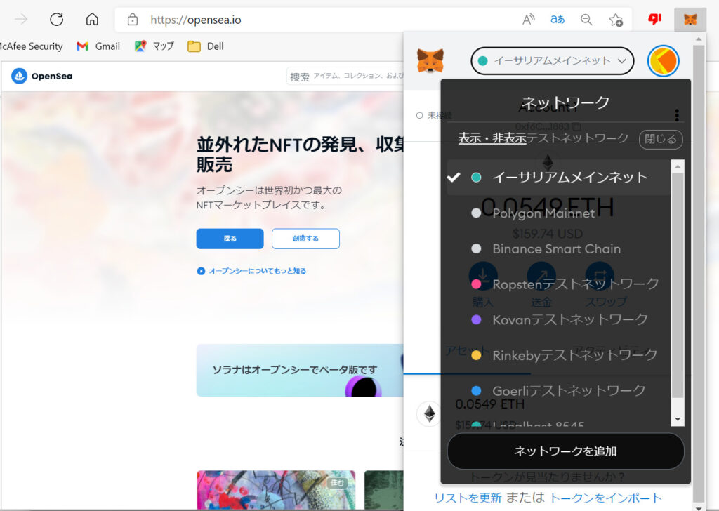
Task: Click the MetaMask popup scrollbar up arrow
Action: point(699,39)
